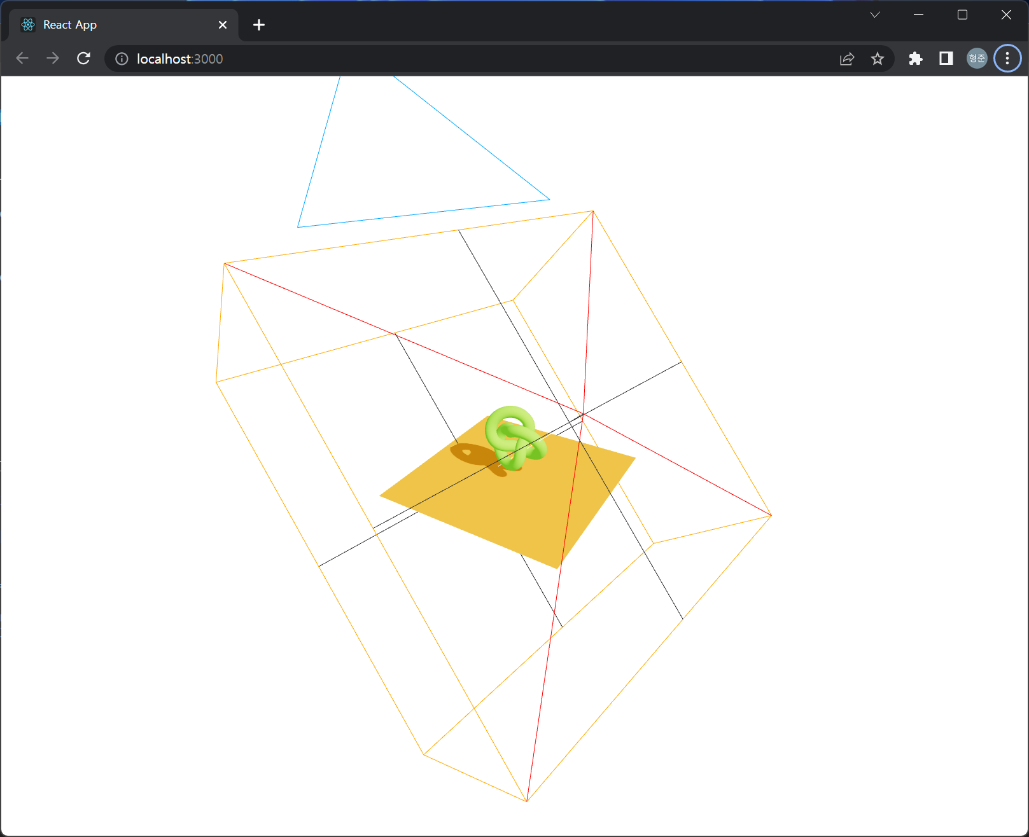The height and width of the screenshot is (837, 1029).
Task: Share this page icon
Action: pos(847,59)
